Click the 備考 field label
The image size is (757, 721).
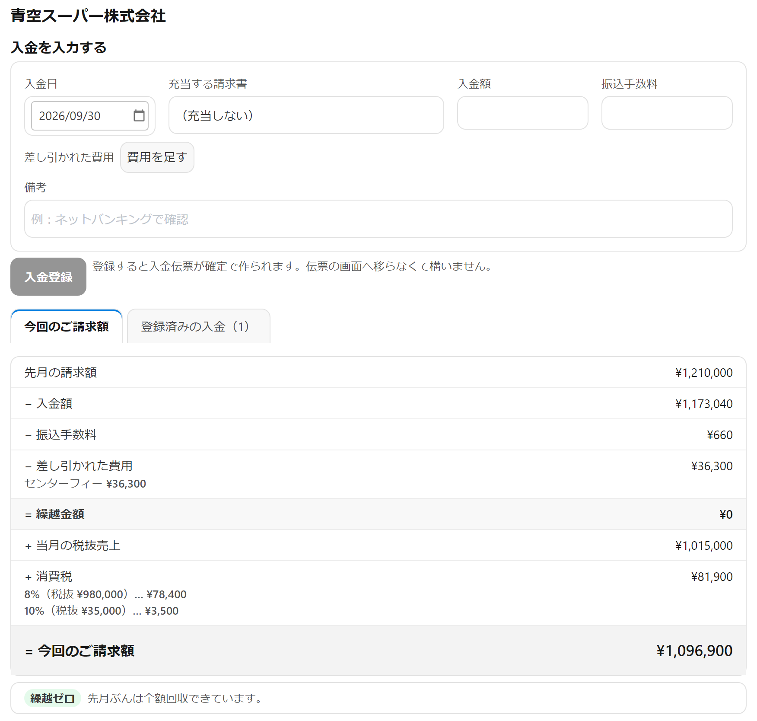(35, 187)
